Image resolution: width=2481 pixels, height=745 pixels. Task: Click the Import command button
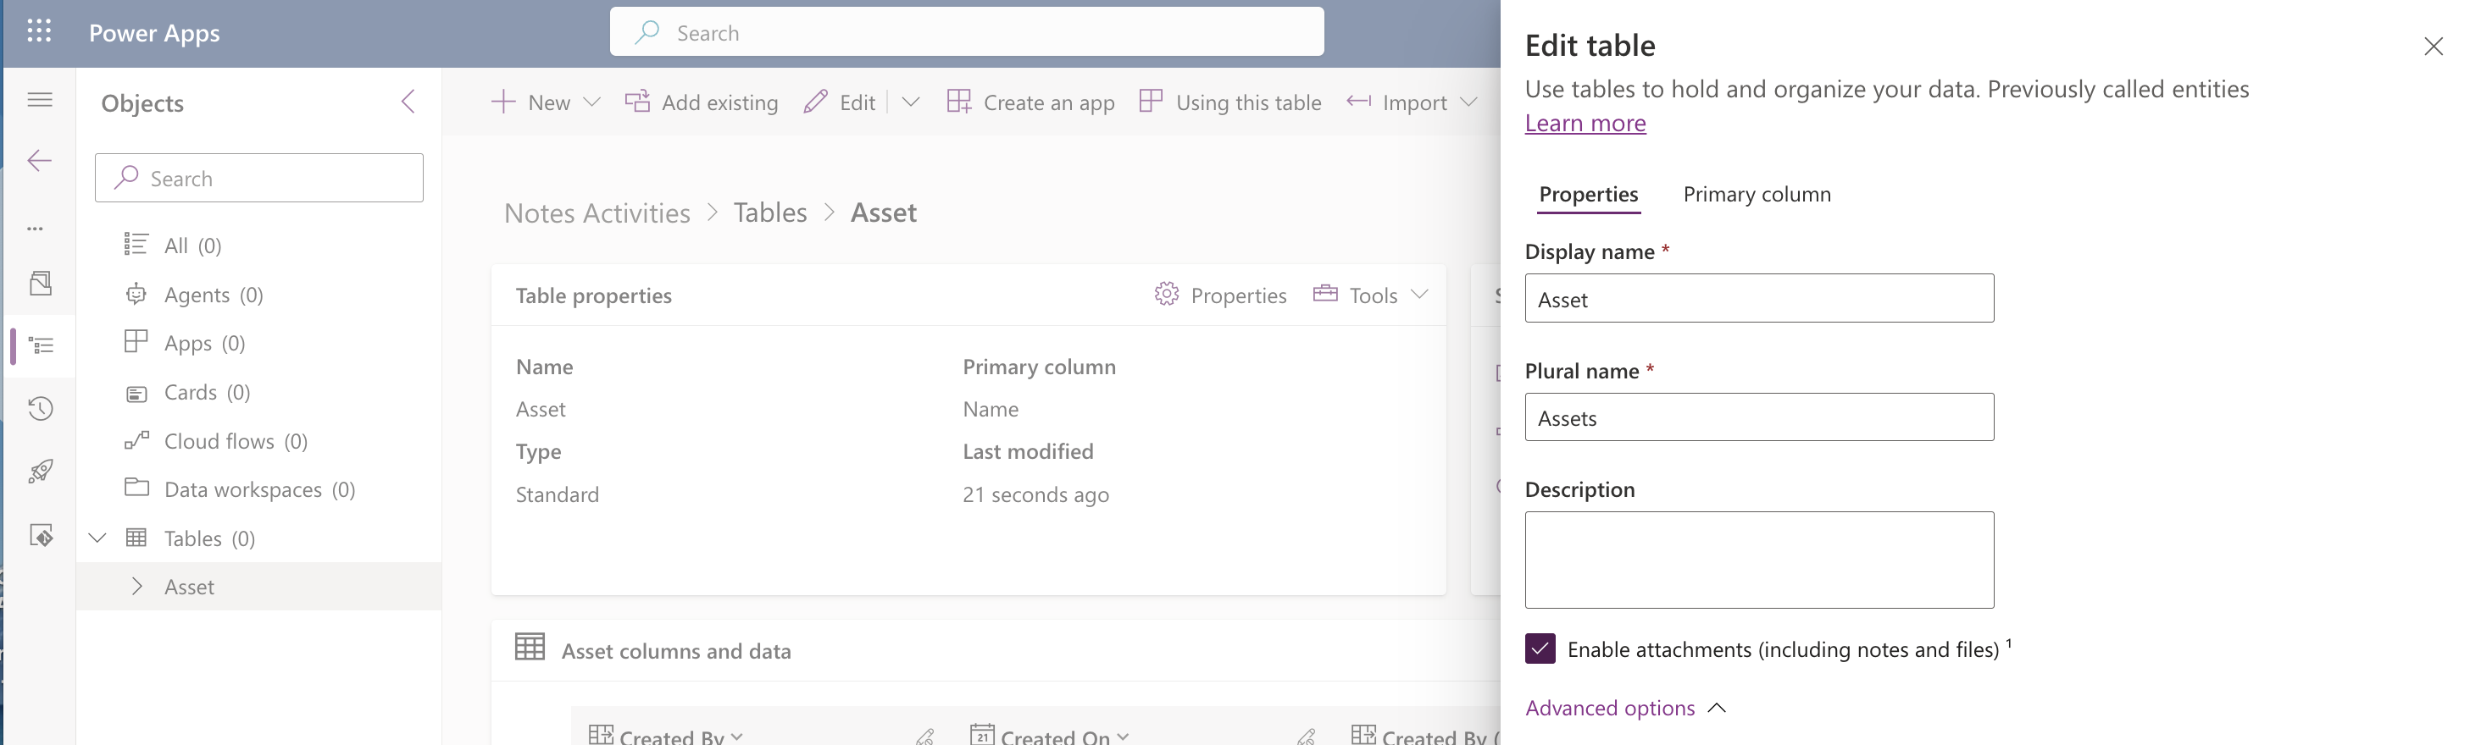pyautogui.click(x=1396, y=102)
